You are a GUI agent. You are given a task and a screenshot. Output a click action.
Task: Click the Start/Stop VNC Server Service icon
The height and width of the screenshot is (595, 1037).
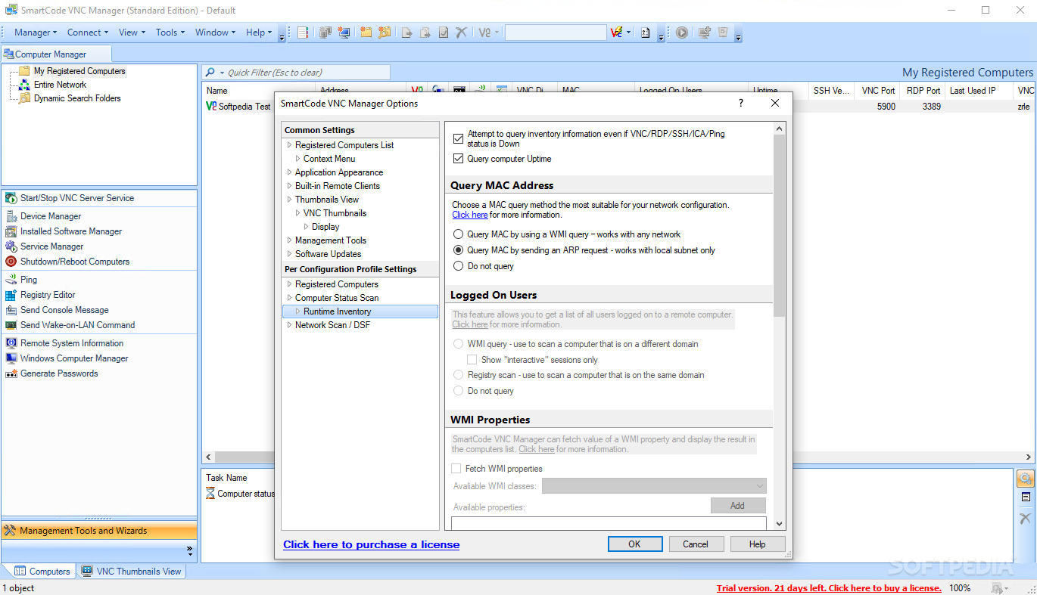click(11, 198)
